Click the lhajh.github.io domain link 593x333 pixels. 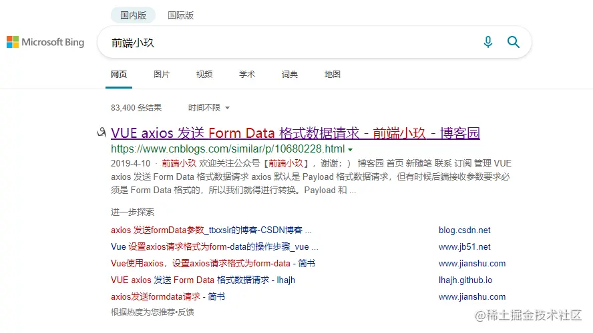[x=465, y=280]
